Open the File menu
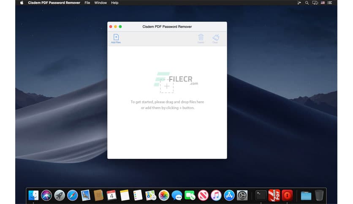The image size is (353, 204). (x=87, y=3)
